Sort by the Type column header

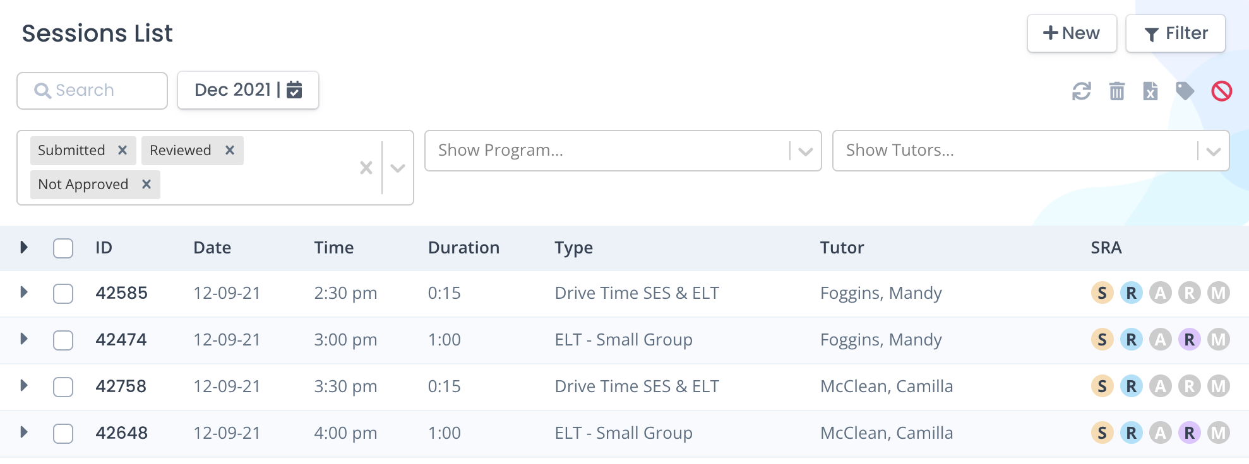coord(574,248)
